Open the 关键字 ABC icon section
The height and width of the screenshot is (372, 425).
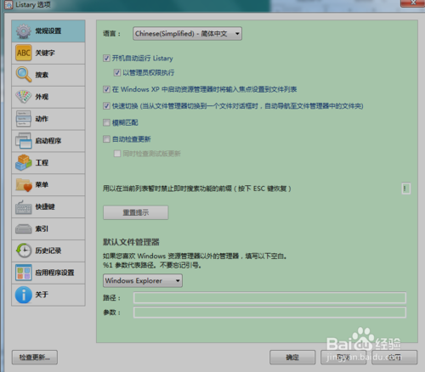click(x=24, y=53)
